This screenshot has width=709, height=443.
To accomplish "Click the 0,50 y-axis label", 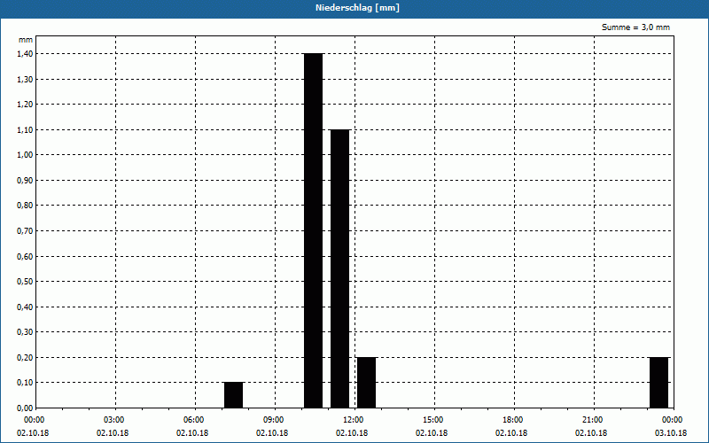I will [x=25, y=282].
